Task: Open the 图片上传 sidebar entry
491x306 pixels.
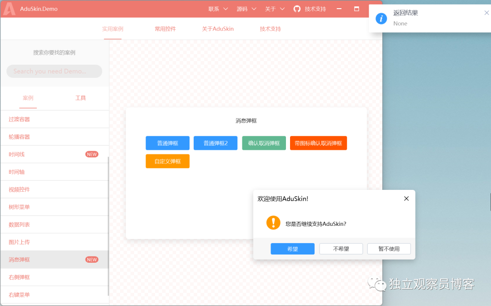Action: 55,242
